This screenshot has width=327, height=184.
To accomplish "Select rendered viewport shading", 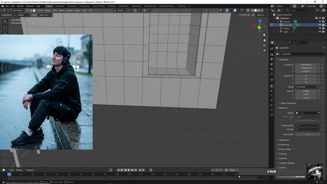I will [x=262, y=10].
